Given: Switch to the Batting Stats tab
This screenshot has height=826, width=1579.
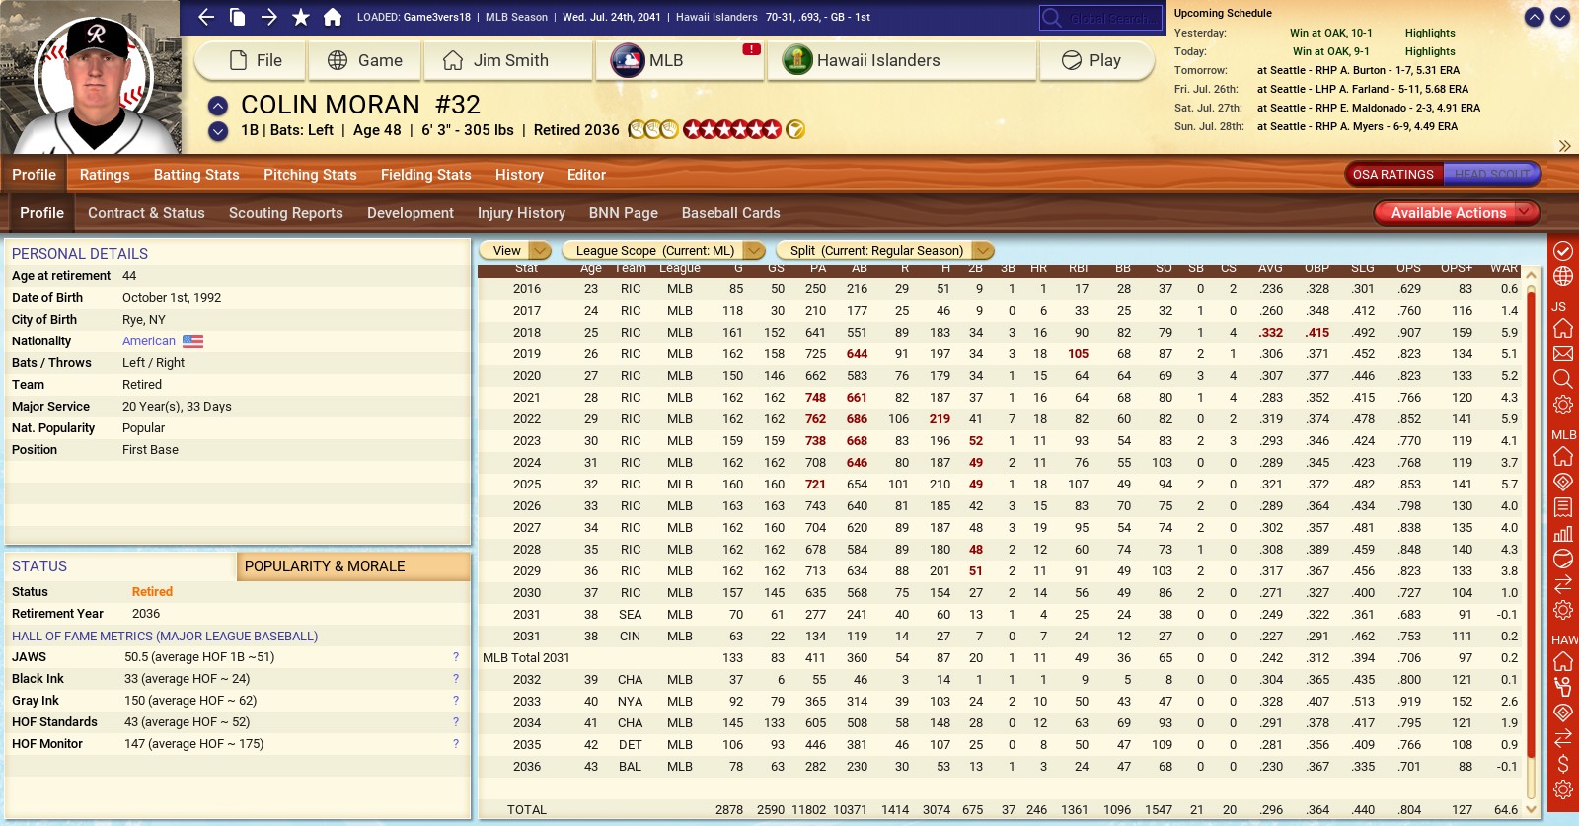Looking at the screenshot, I should click(x=196, y=175).
